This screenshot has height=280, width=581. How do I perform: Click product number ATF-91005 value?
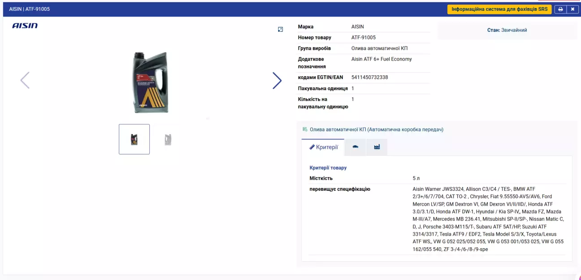pyautogui.click(x=363, y=38)
